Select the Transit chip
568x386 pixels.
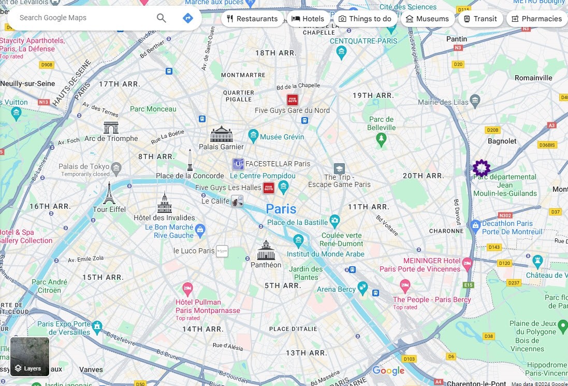480,19
